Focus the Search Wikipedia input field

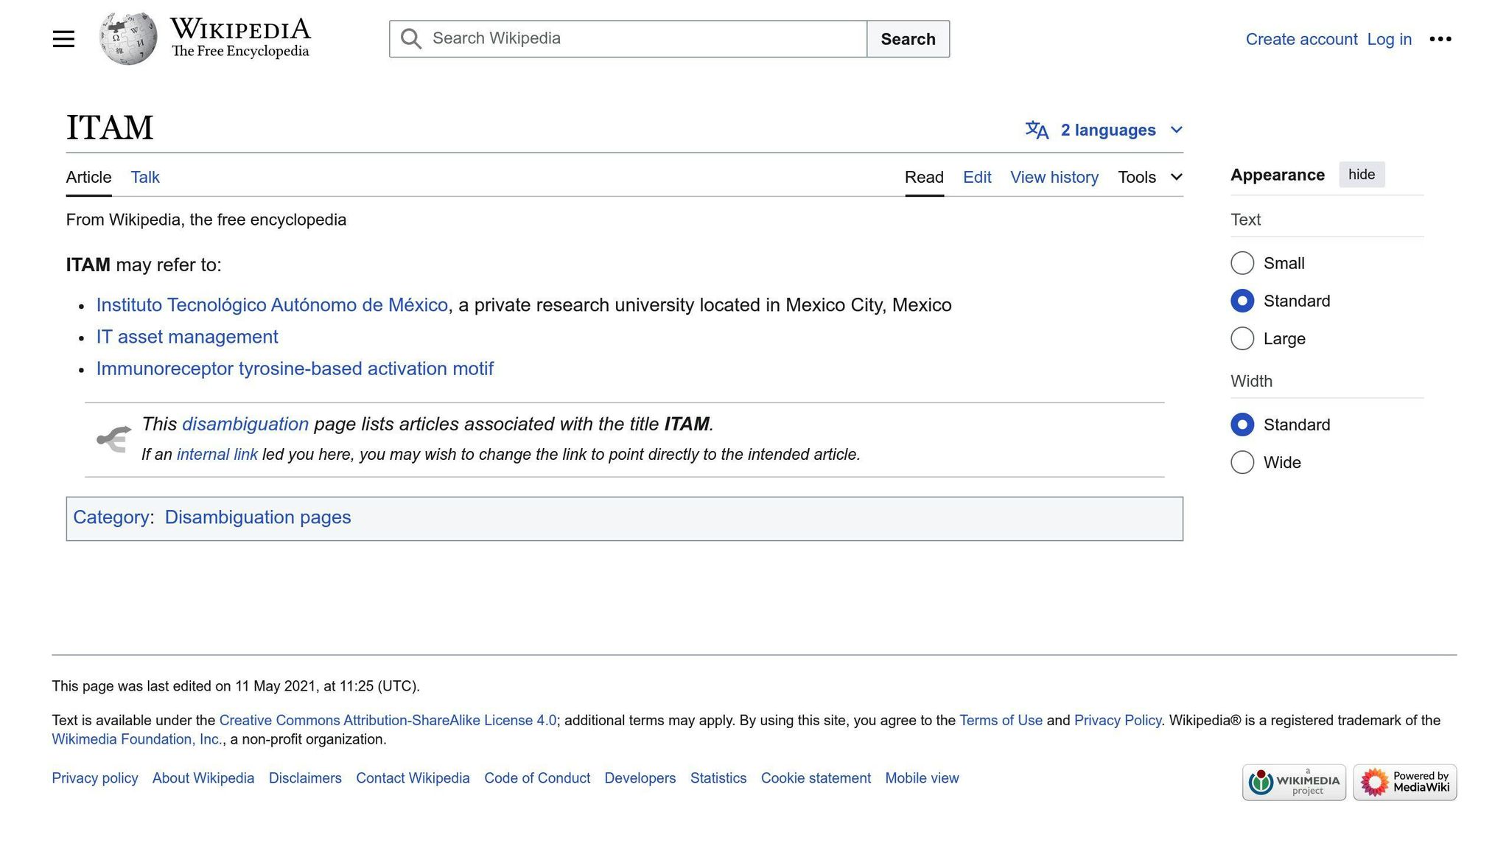[629, 39]
